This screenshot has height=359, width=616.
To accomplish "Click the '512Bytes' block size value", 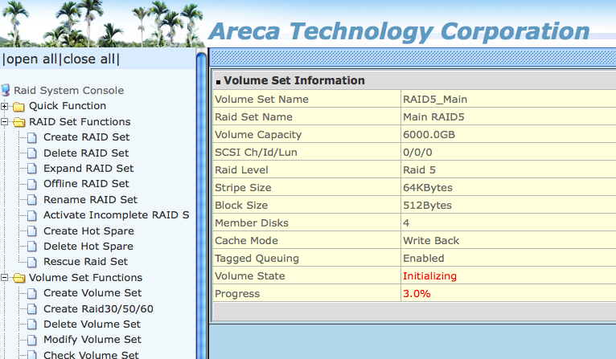I will tap(428, 205).
